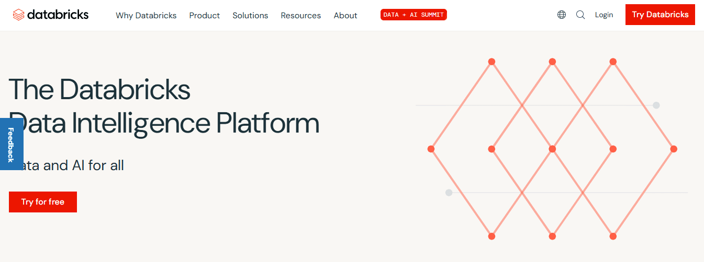Click the Try for free button
Image resolution: width=704 pixels, height=262 pixels.
(x=43, y=202)
